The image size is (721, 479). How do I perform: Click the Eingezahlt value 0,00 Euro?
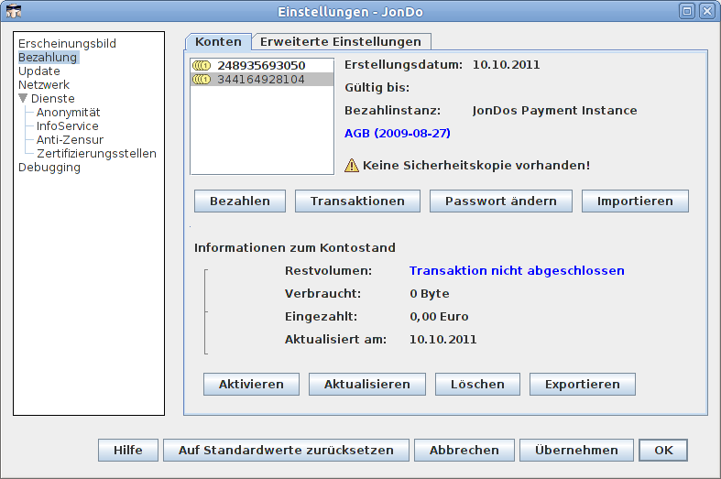pyautogui.click(x=439, y=317)
